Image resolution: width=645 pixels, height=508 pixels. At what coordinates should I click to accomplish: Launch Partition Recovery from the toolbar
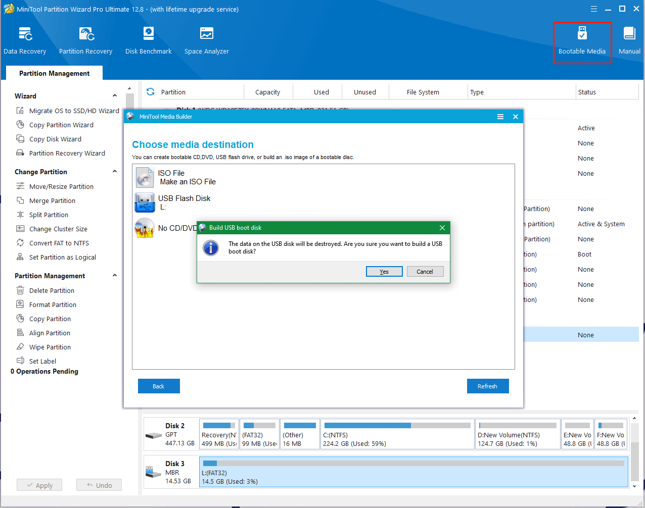85,40
